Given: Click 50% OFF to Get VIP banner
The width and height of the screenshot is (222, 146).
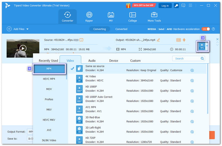Looking at the screenshot, I should pos(144,5).
